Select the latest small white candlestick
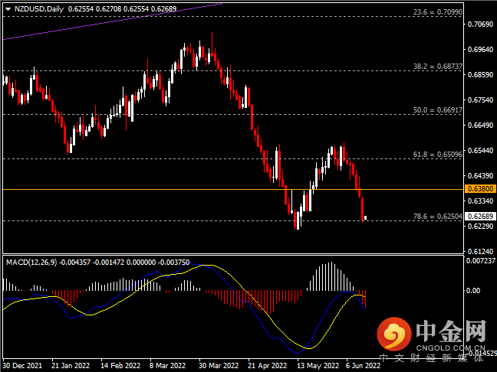This screenshot has height=372, width=497. (366, 217)
